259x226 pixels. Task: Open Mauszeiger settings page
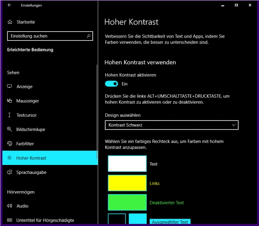click(x=50, y=101)
